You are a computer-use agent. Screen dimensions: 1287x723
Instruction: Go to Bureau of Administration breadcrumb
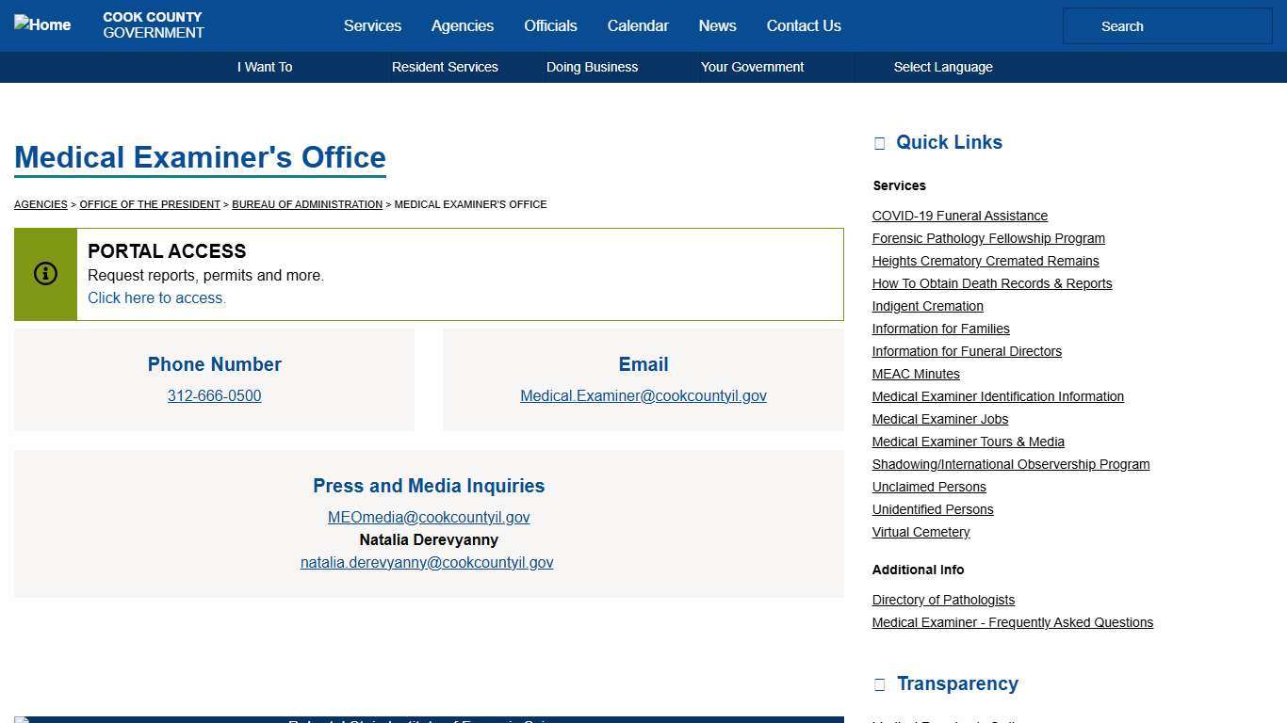(x=307, y=204)
